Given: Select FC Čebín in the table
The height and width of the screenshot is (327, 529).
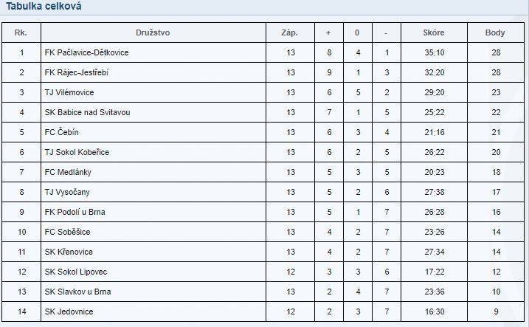Looking at the screenshot, I should (61, 132).
